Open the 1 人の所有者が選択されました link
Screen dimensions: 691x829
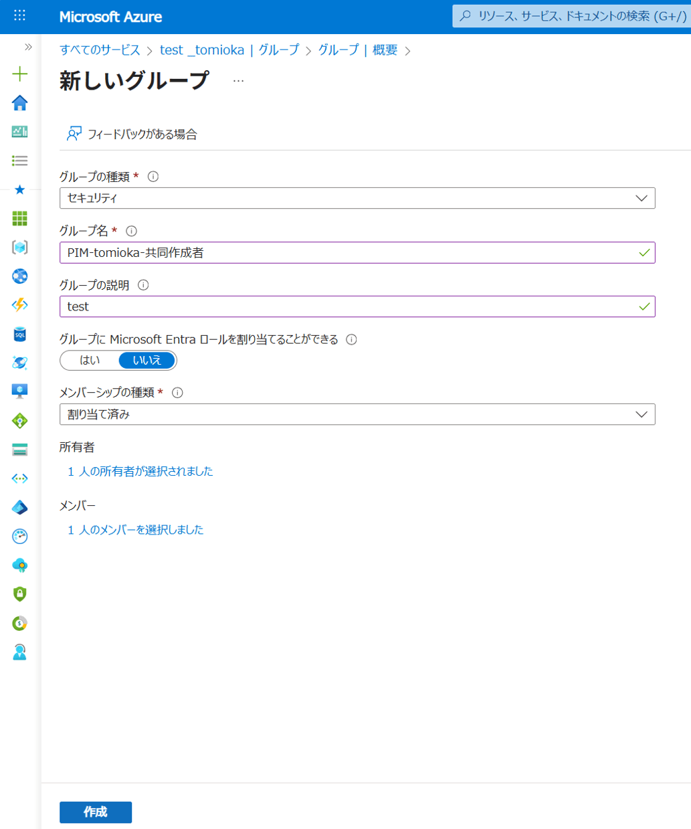pyautogui.click(x=140, y=472)
